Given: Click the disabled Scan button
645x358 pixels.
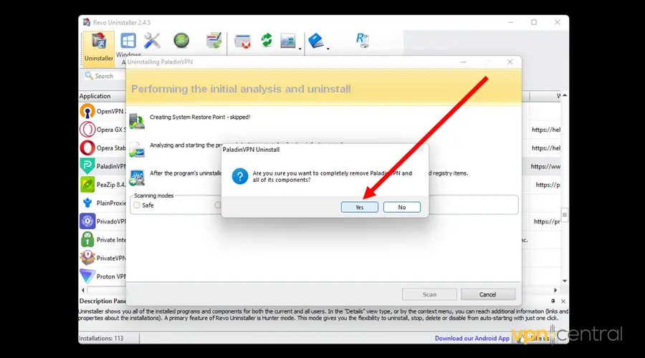Looking at the screenshot, I should (429, 294).
